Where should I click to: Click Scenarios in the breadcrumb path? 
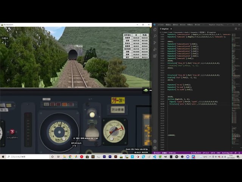coord(194,32)
